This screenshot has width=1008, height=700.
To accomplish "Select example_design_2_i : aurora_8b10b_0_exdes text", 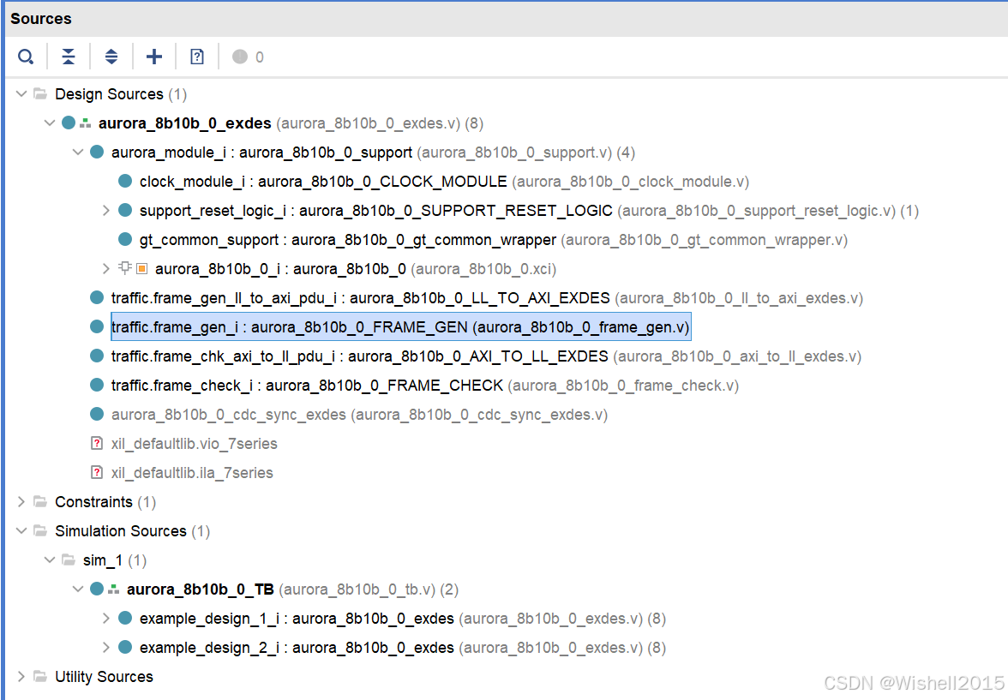I will (297, 647).
